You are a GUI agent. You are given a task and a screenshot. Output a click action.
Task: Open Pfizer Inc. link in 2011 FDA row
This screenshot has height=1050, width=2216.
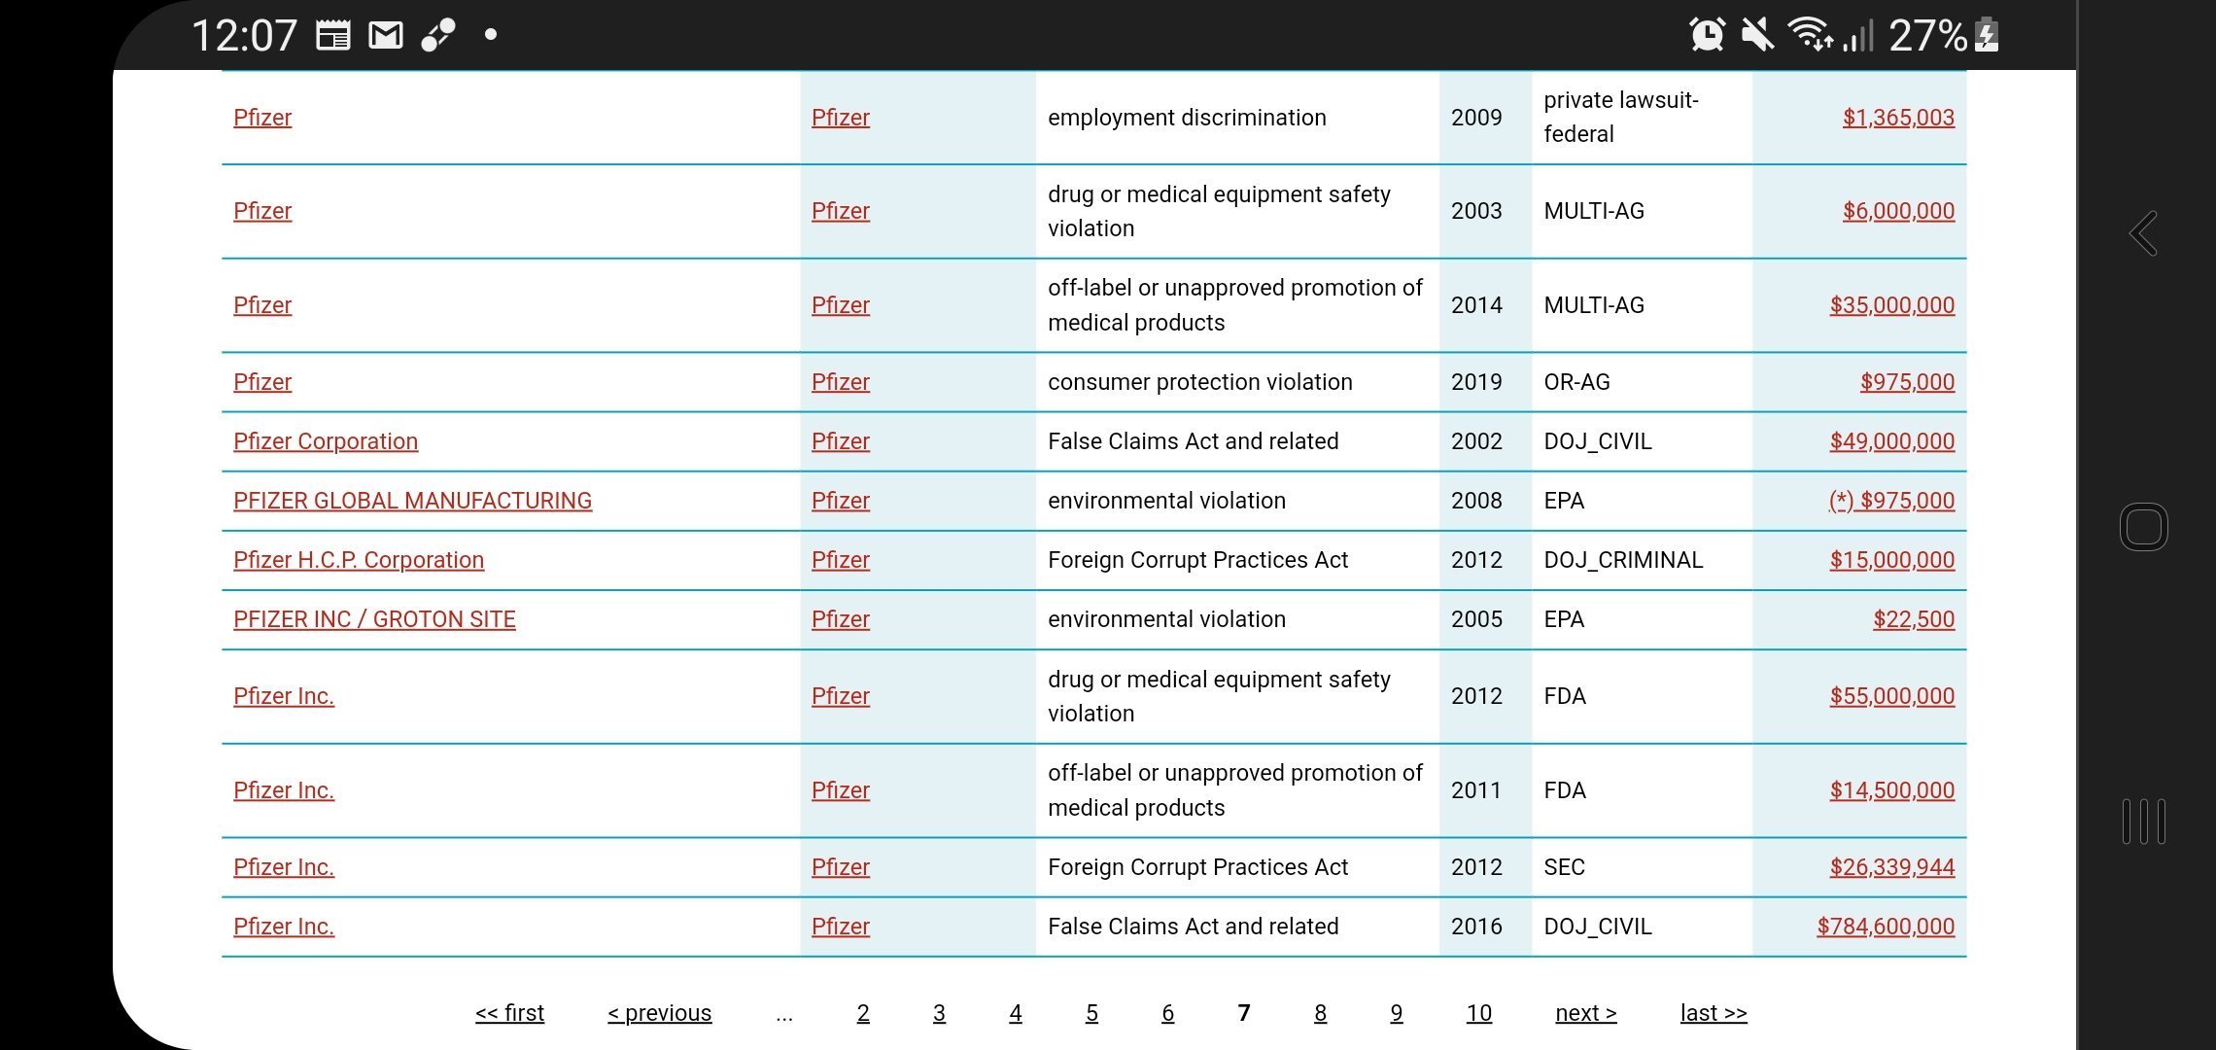coord(284,790)
